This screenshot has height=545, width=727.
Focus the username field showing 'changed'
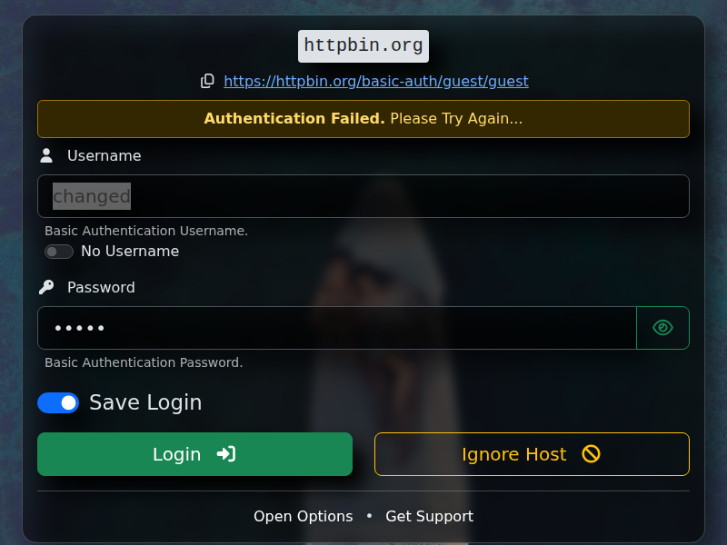point(363,195)
